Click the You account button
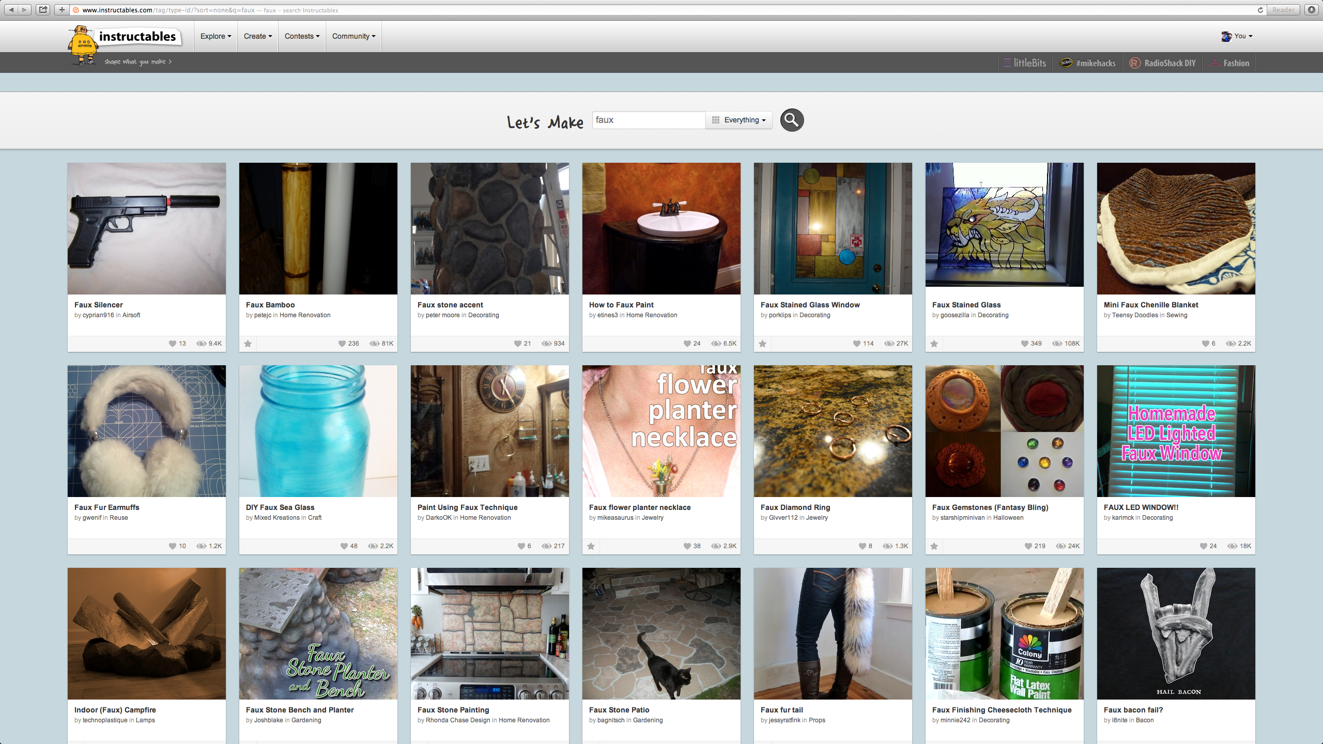The width and height of the screenshot is (1323, 744). [1238, 36]
